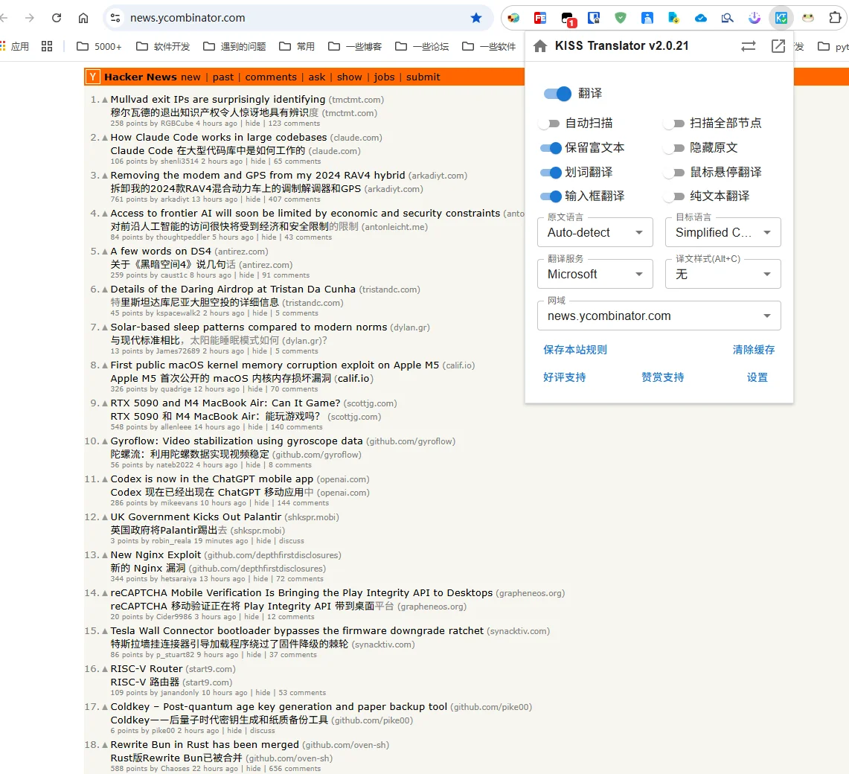Click the browser address bar URL
Viewport: 849px width, 774px height.
click(x=188, y=18)
